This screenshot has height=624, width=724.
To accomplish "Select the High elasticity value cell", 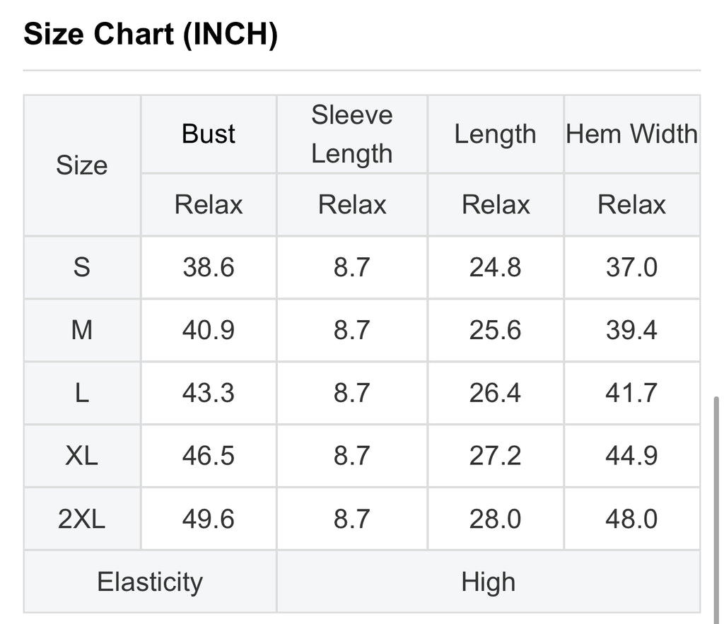I will 489,582.
